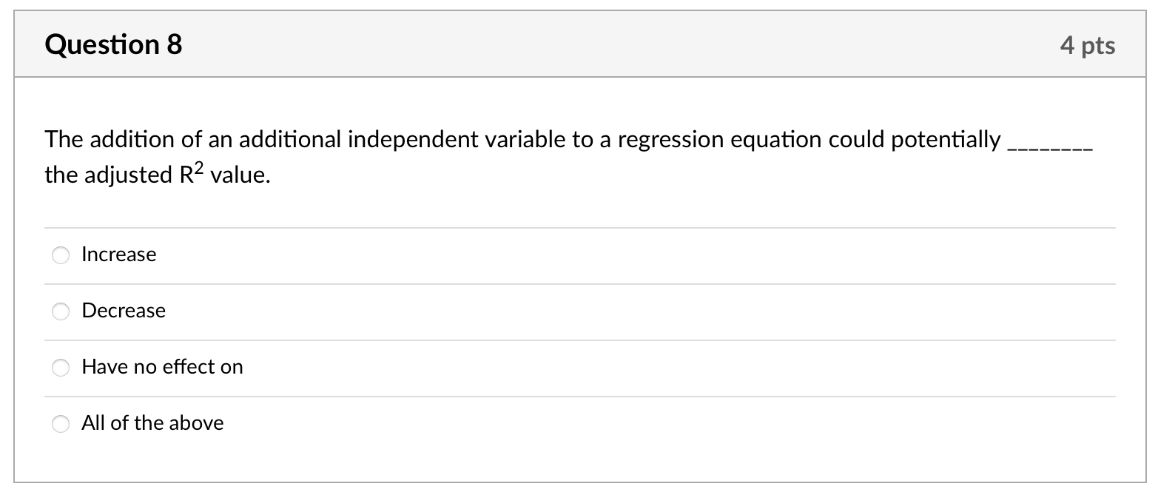Select the "All of the above" option
1158x492 pixels.
click(61, 424)
